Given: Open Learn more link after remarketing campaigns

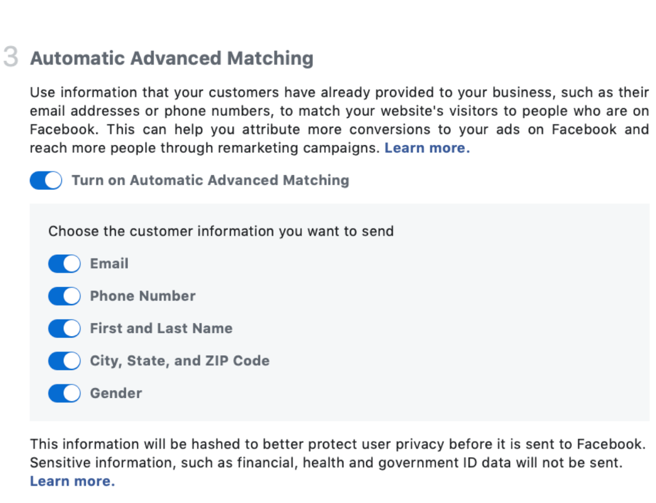Looking at the screenshot, I should click(x=427, y=148).
